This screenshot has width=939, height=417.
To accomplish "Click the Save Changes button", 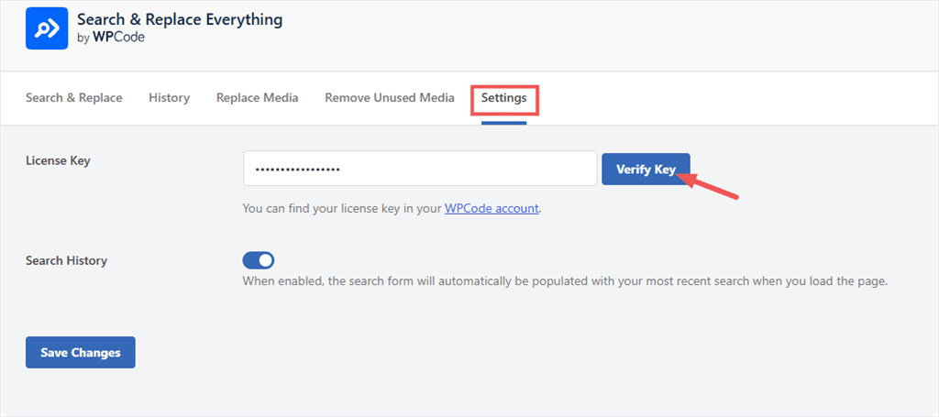I will [81, 352].
